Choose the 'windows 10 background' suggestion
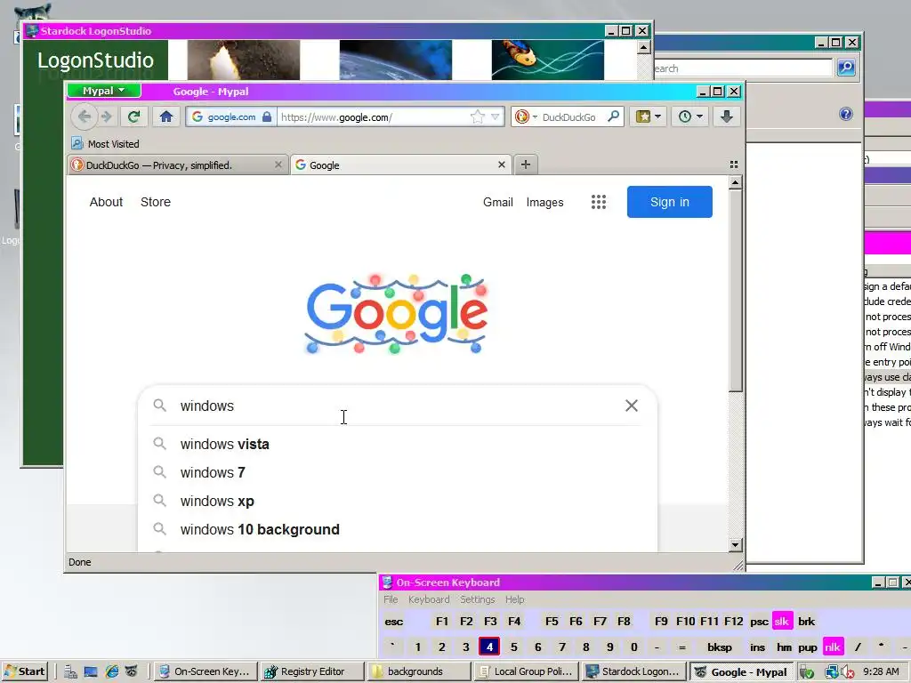Viewport: 911px width, 683px height. (399, 530)
